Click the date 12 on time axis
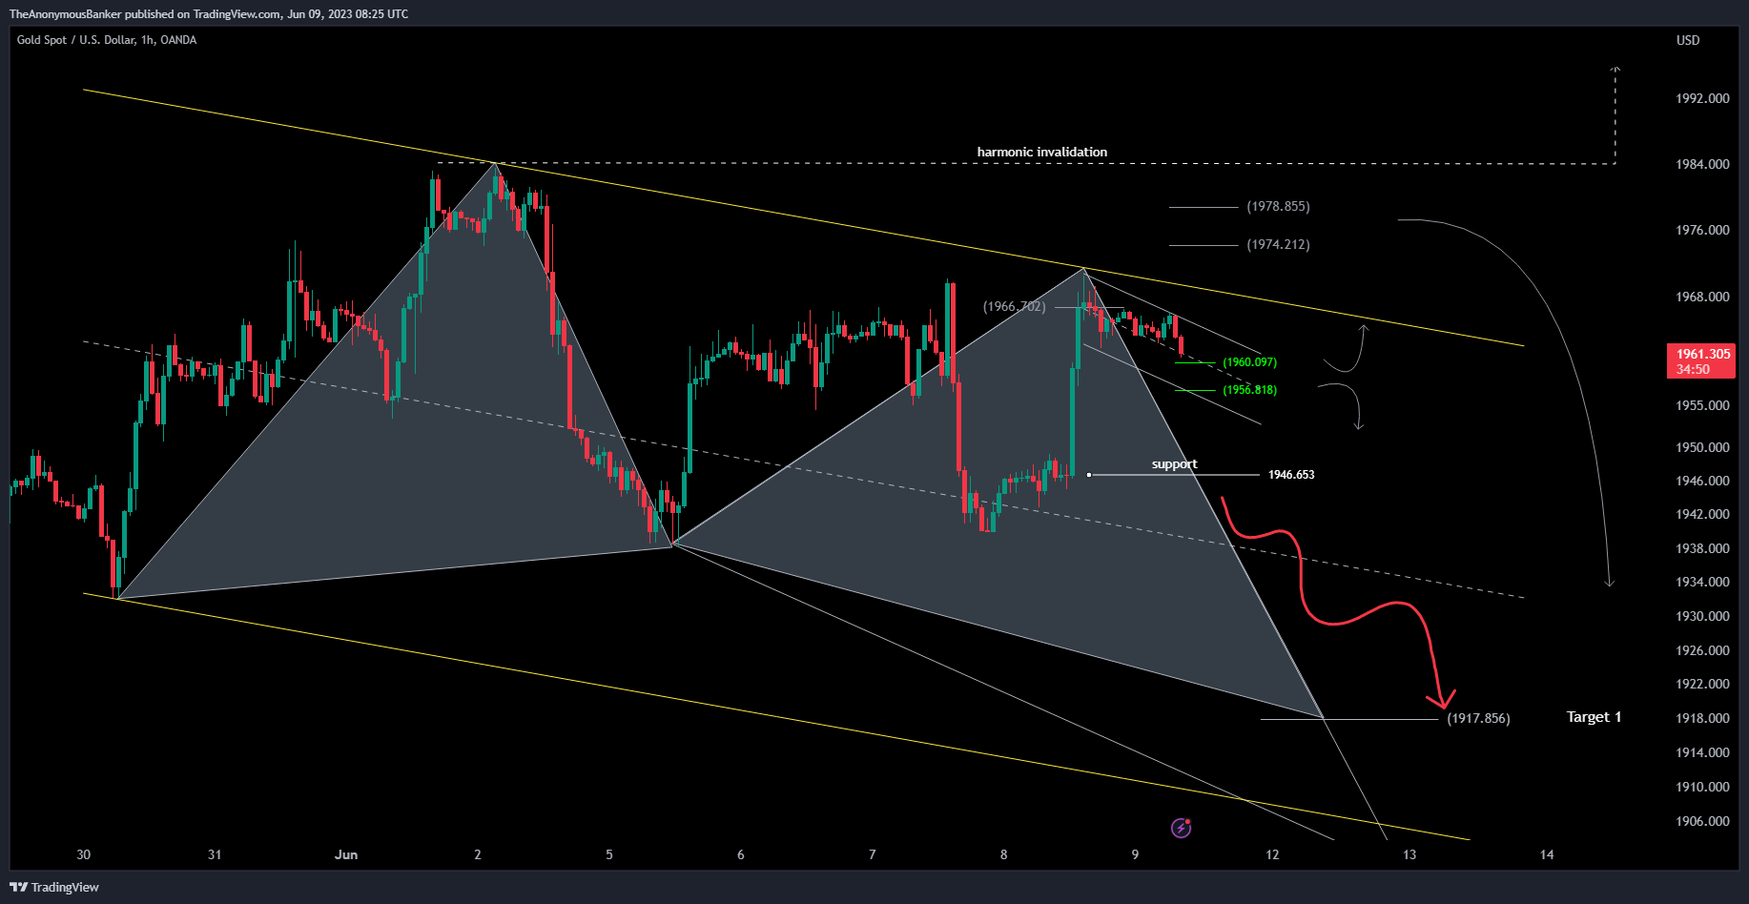 [1272, 854]
